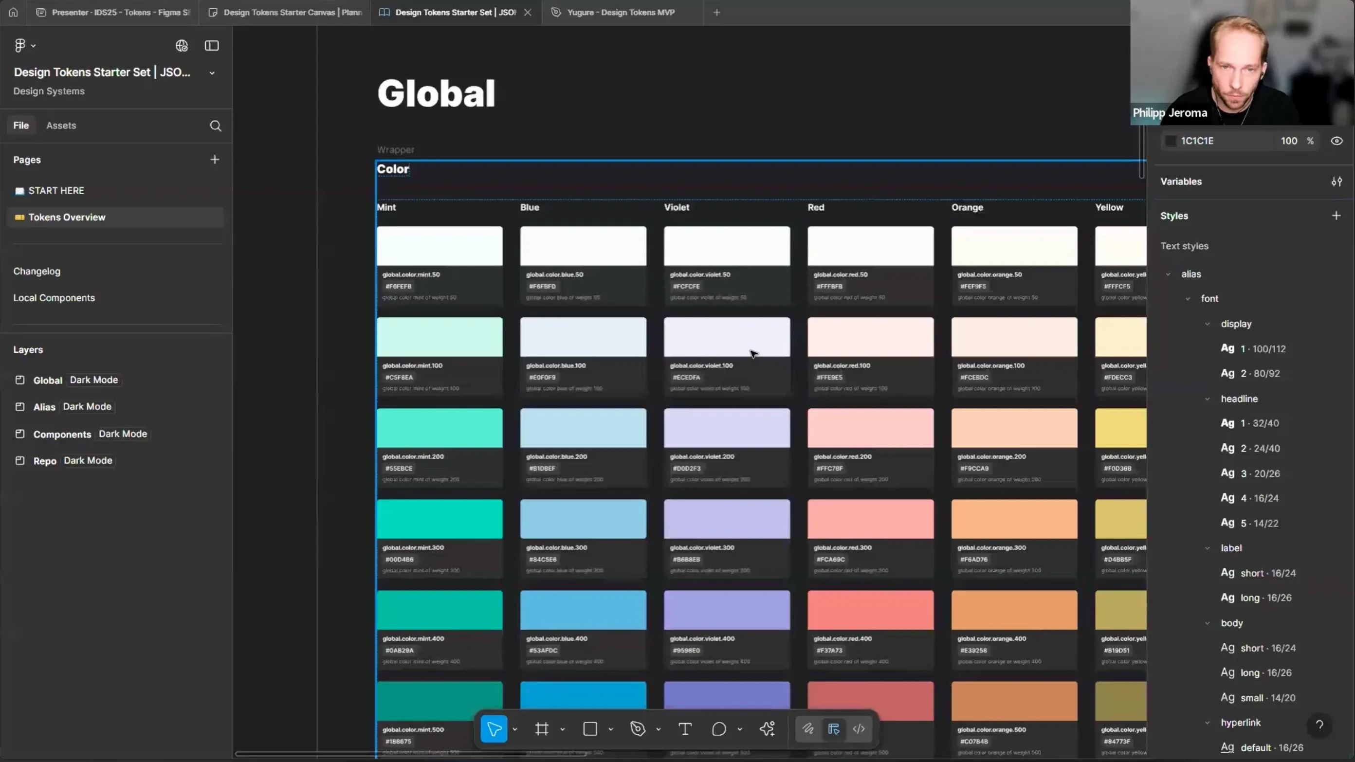Switch to the Assets tab

click(61, 125)
